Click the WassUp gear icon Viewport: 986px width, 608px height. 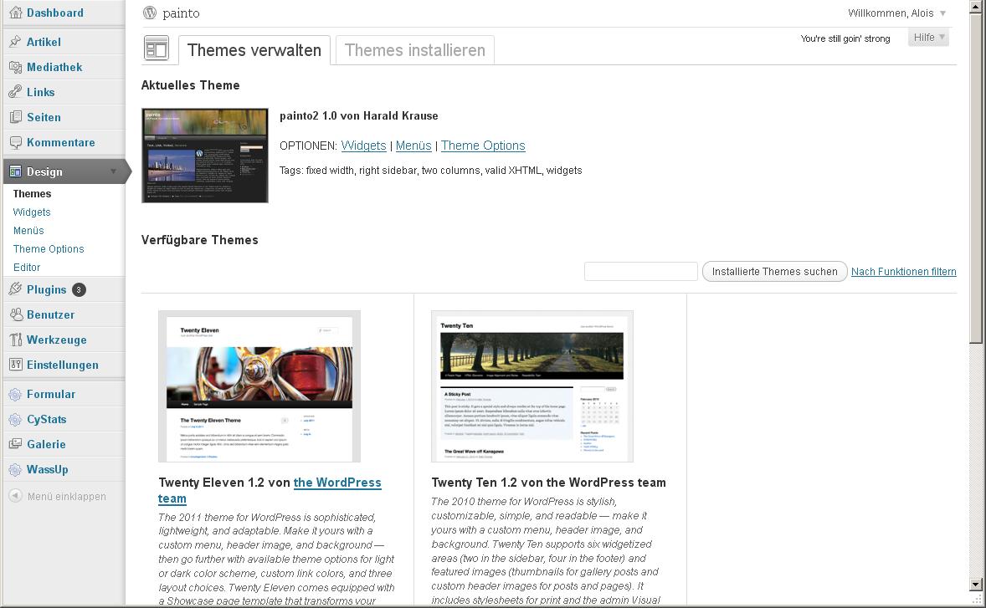click(x=15, y=470)
